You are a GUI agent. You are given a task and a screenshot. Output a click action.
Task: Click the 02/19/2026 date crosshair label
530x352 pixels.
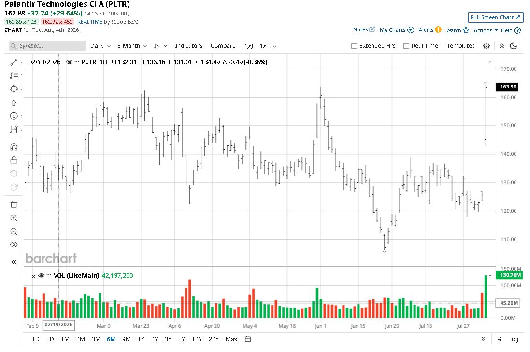(x=58, y=324)
